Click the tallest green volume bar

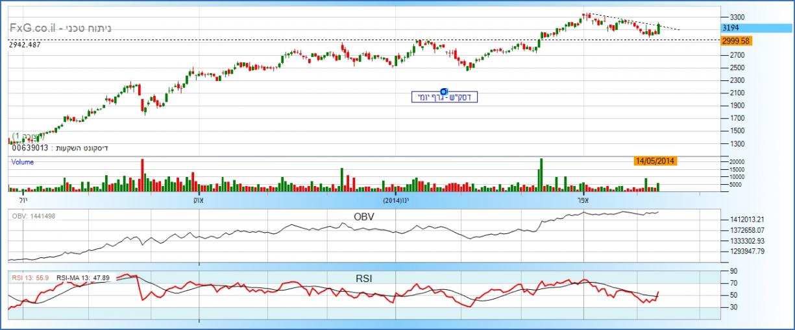[541, 175]
